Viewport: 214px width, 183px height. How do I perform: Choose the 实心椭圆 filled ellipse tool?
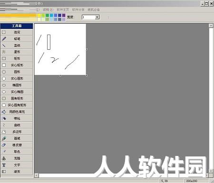click(17, 92)
